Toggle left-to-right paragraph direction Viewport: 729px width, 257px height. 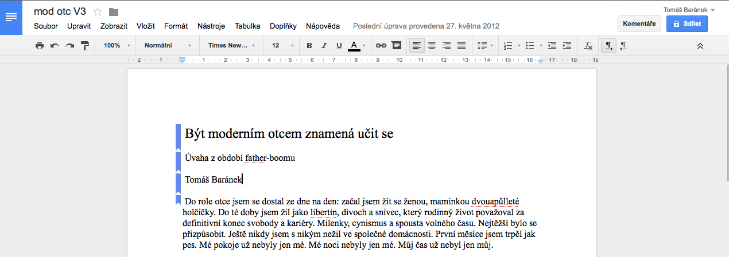point(608,46)
